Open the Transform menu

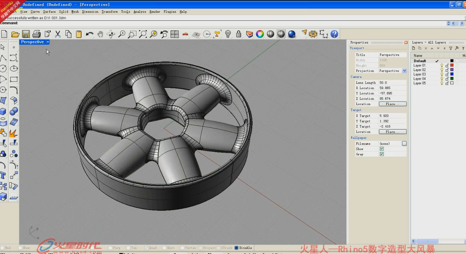point(109,12)
